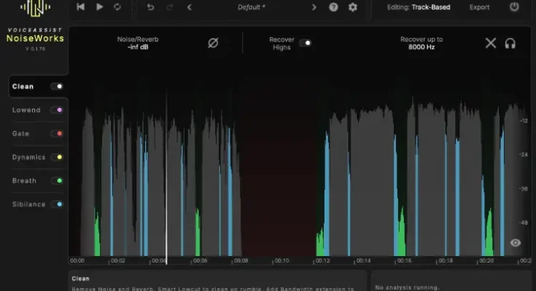This screenshot has width=536, height=291.
Task: Enable the Lowend module toggle
Action: click(x=56, y=110)
